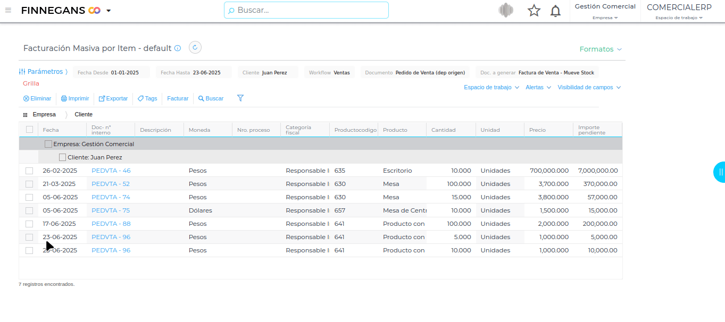The width and height of the screenshot is (725, 322).
Task: Click the filter funnel icon
Action: pos(240,98)
